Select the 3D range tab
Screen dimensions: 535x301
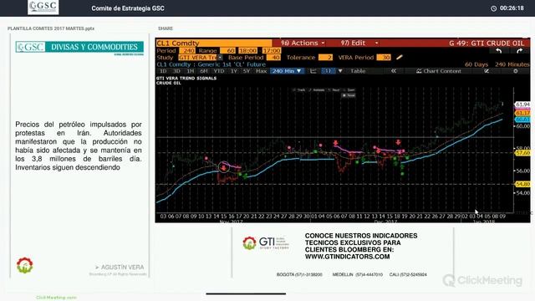click(x=176, y=71)
